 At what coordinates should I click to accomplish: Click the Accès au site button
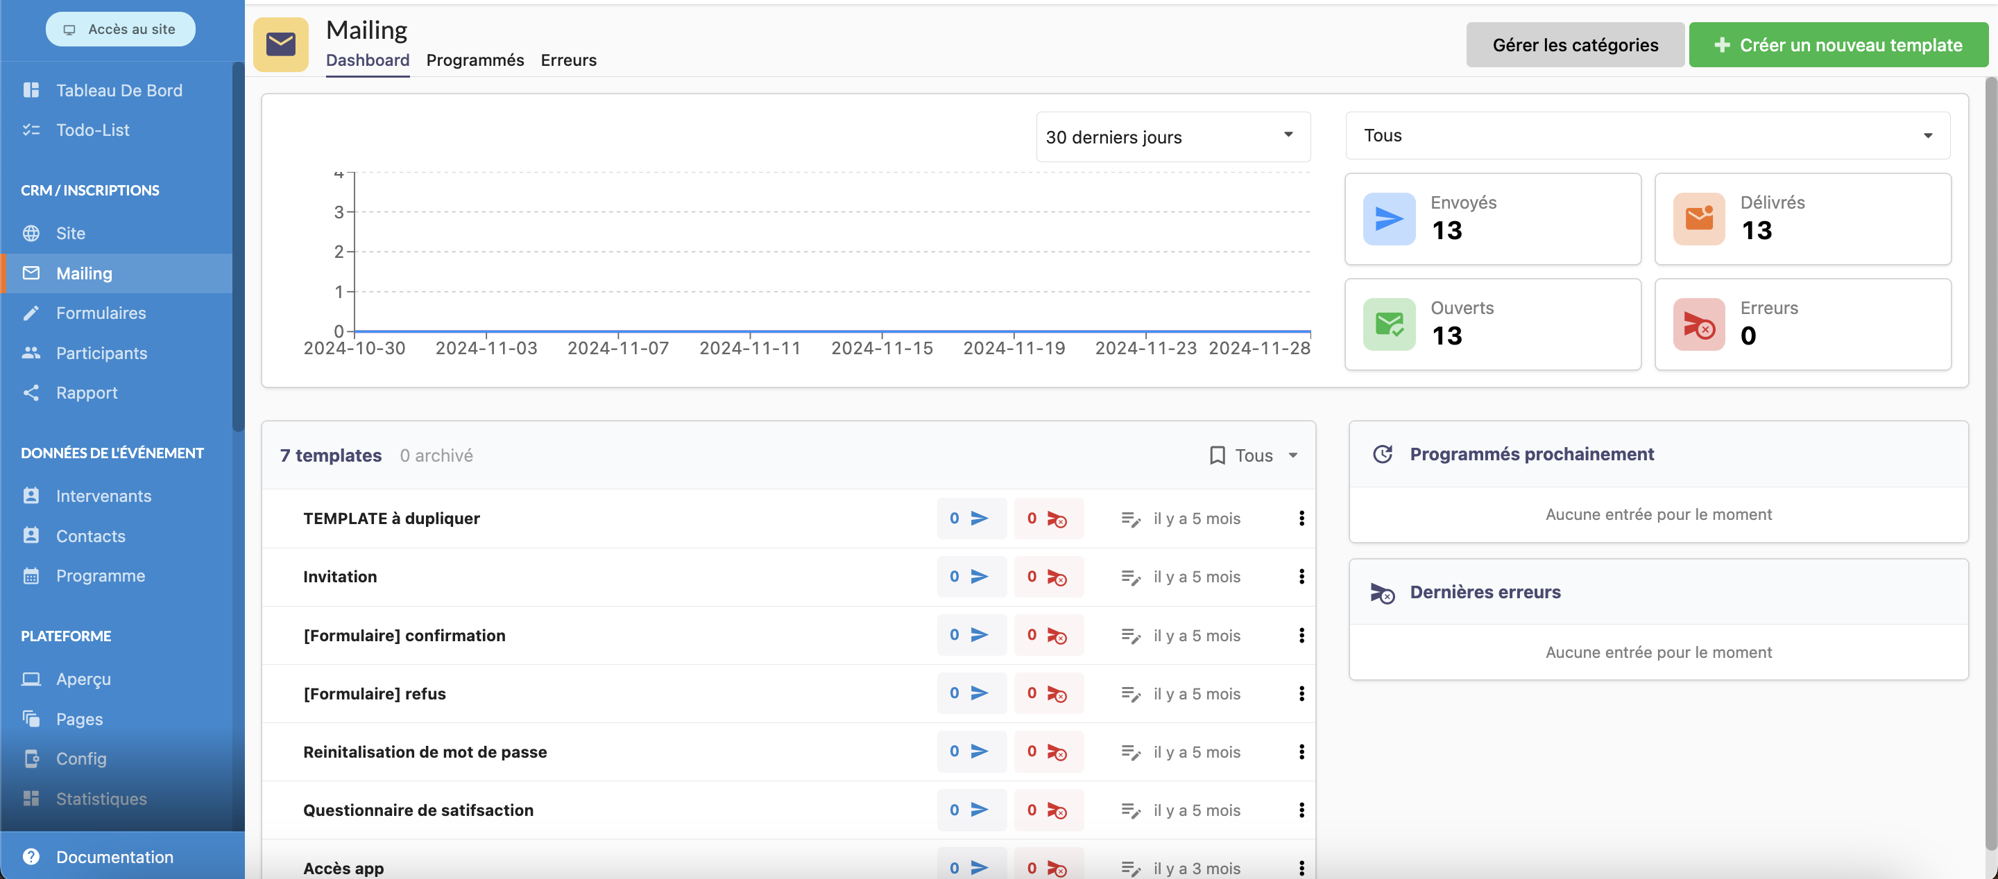pyautogui.click(x=120, y=29)
